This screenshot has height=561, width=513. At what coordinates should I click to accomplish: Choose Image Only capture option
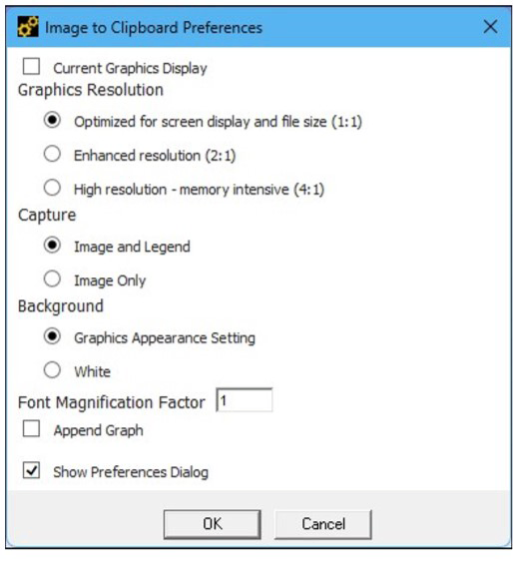click(x=52, y=280)
